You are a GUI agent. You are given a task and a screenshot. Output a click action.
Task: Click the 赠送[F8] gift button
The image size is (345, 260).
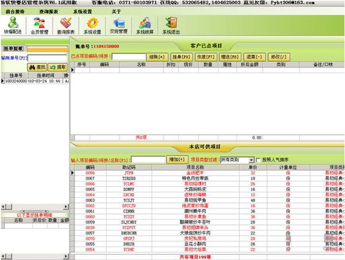pyautogui.click(x=230, y=57)
